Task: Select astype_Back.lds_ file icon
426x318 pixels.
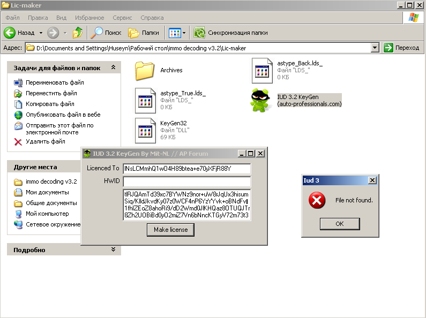Action: coord(262,71)
